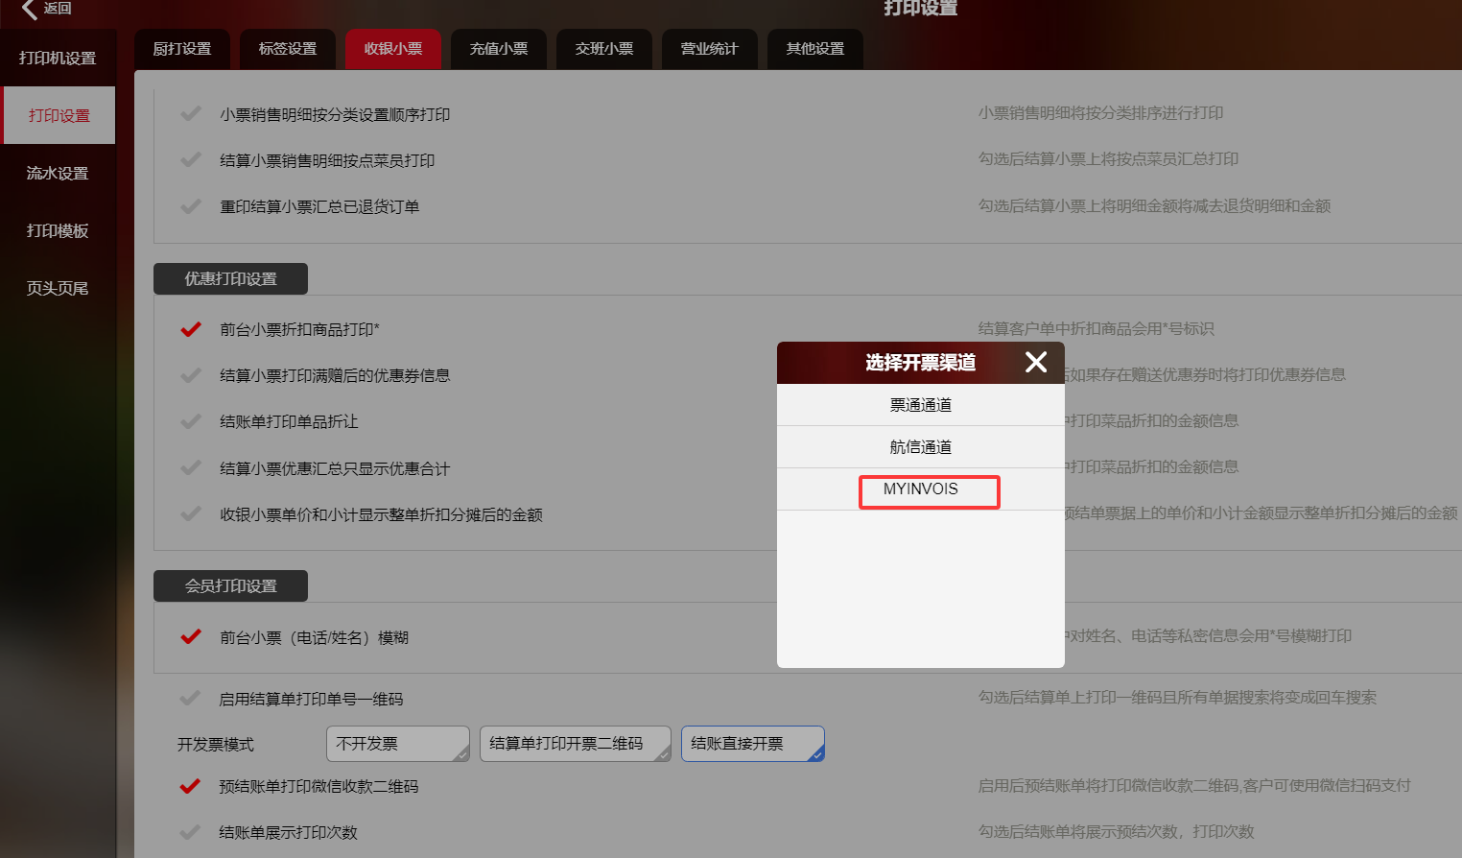Uncheck 前台小票折扣商品打印 checkmark
1462x858 pixels.
[x=191, y=329]
